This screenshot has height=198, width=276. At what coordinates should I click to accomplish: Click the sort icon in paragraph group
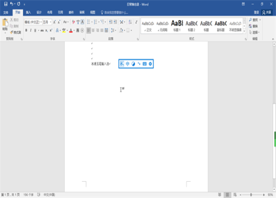pyautogui.click(x=130, y=22)
